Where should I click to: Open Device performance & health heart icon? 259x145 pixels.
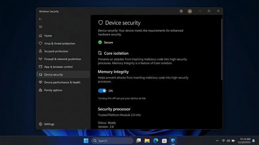[x=40, y=82]
